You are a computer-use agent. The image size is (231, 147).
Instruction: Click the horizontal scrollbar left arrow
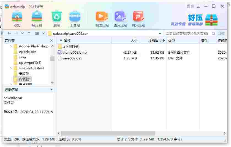pyautogui.click(x=59, y=133)
